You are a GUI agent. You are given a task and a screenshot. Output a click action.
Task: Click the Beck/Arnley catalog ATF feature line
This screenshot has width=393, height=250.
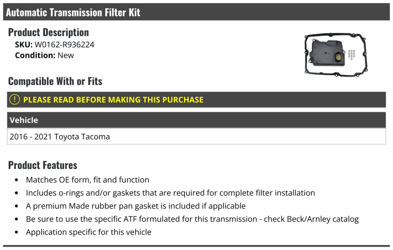point(192,219)
